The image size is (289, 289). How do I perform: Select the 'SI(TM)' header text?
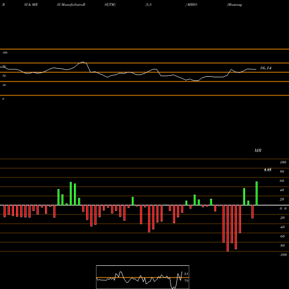110,5
